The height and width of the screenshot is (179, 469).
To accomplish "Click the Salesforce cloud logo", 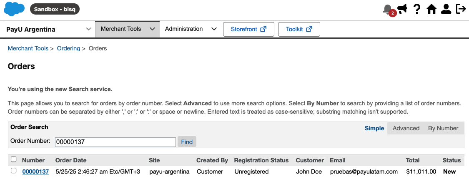I will [14, 9].
